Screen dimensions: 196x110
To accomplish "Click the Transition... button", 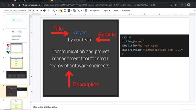I will tap(126, 11).
